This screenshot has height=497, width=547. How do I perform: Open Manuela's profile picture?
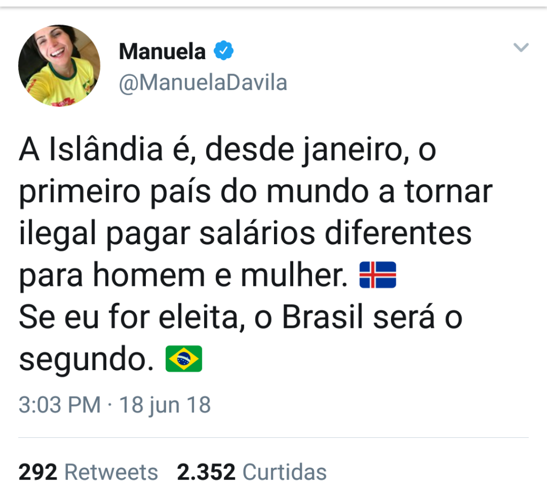59,65
